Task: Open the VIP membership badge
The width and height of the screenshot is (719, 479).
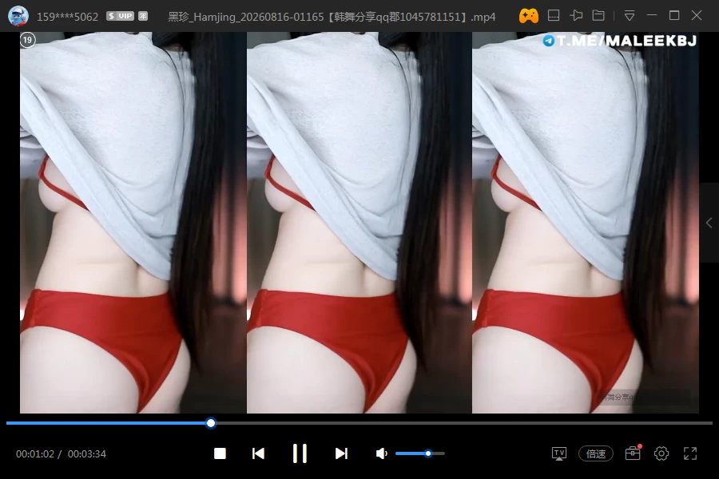Action: tap(120, 16)
